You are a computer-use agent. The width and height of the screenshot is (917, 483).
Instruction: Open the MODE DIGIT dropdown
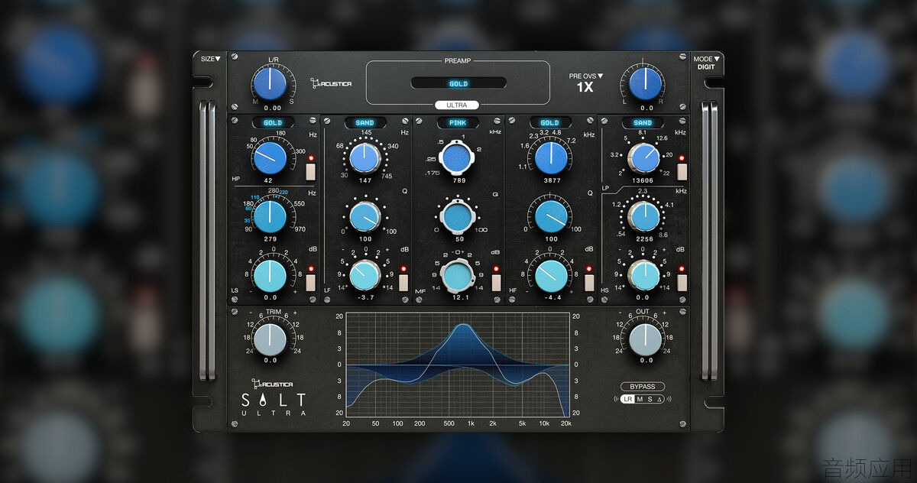coord(706,63)
